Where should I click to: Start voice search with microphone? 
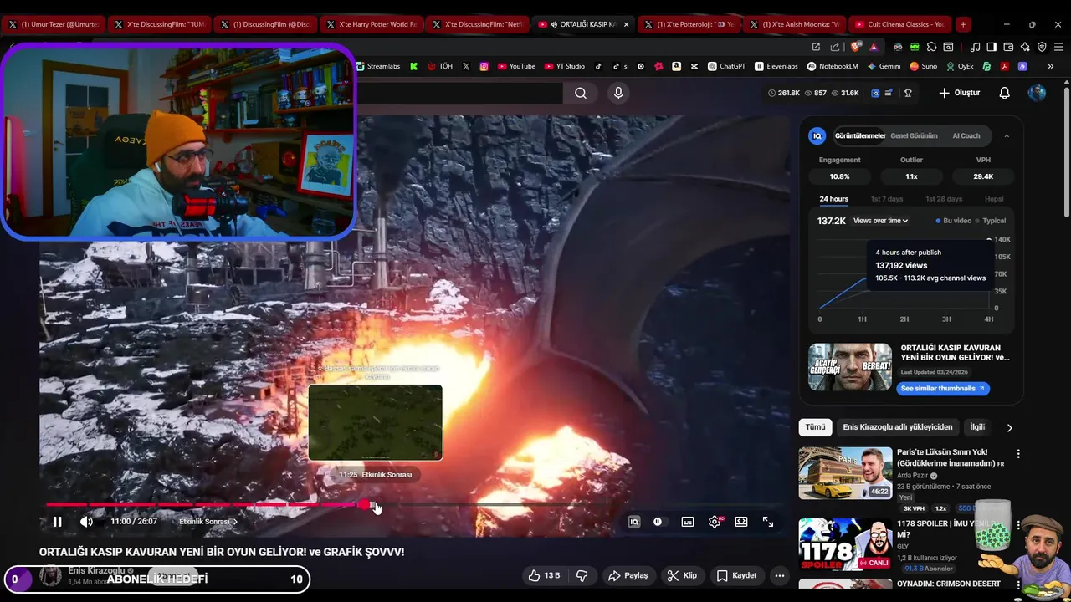pos(618,93)
